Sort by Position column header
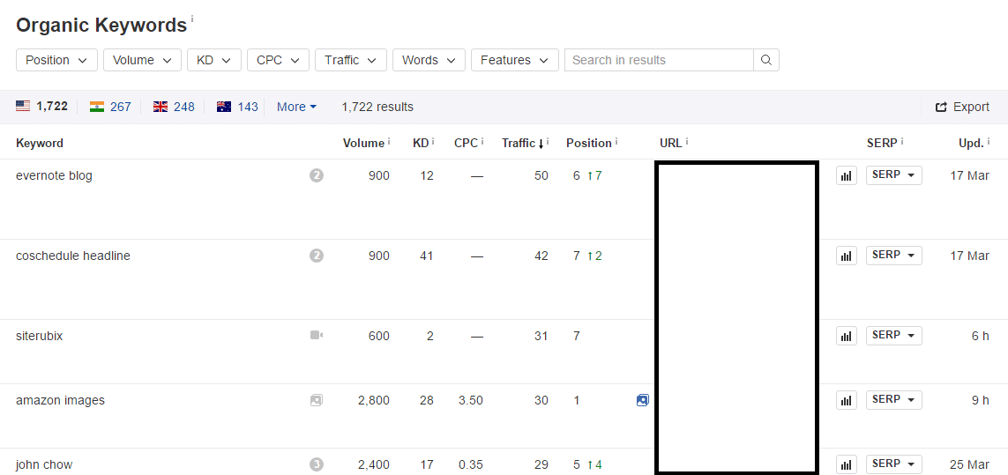 pyautogui.click(x=589, y=143)
